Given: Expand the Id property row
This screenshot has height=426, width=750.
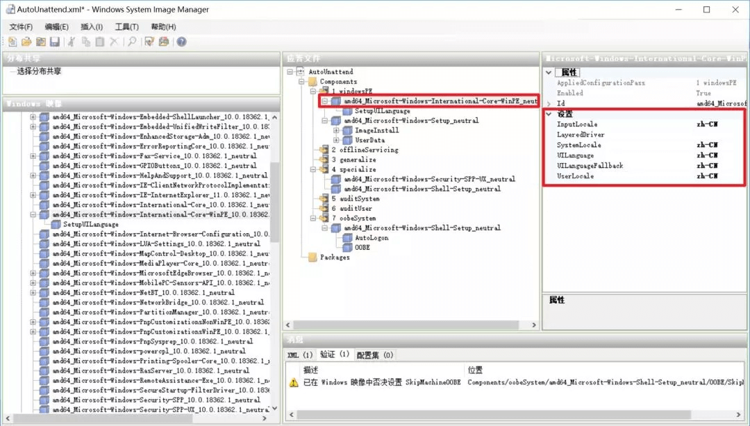Looking at the screenshot, I should click(x=549, y=103).
